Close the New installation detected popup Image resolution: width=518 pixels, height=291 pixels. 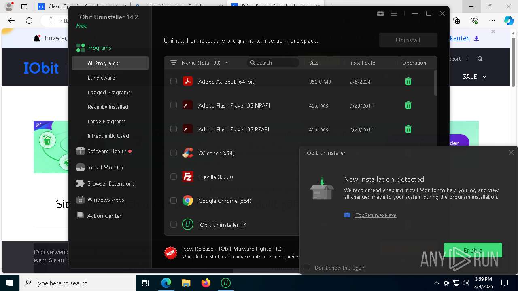click(x=511, y=152)
